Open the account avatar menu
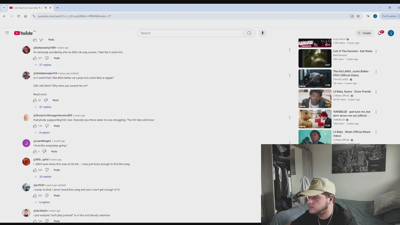 391,33
